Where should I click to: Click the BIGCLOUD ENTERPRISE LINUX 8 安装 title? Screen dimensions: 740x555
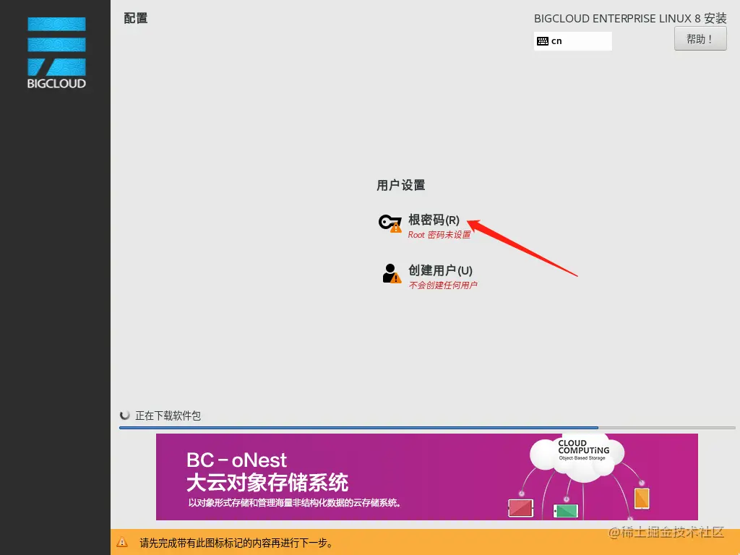point(630,18)
